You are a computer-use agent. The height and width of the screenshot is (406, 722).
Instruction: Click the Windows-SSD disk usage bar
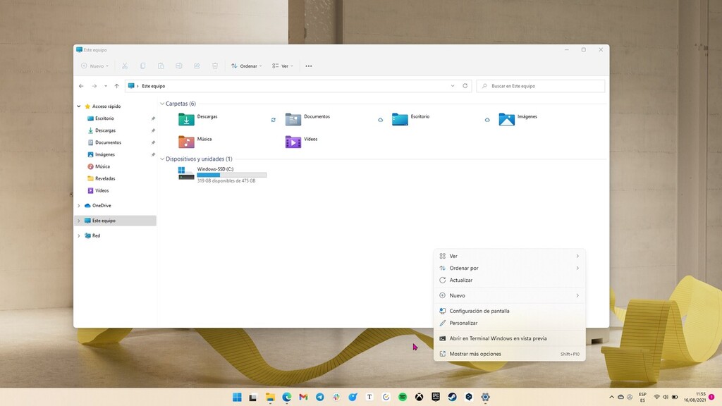pyautogui.click(x=231, y=174)
